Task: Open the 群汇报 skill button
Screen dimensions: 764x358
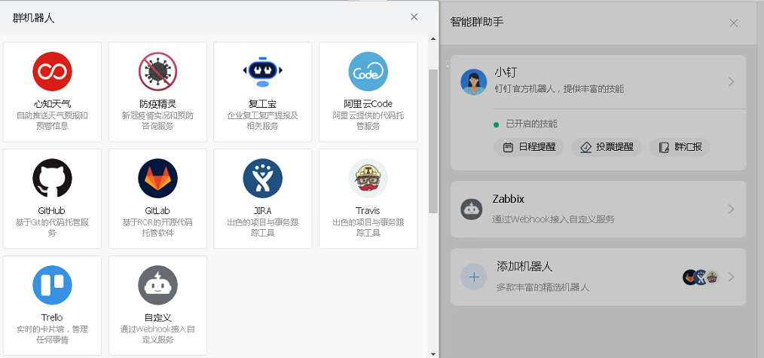Action: pyautogui.click(x=680, y=148)
